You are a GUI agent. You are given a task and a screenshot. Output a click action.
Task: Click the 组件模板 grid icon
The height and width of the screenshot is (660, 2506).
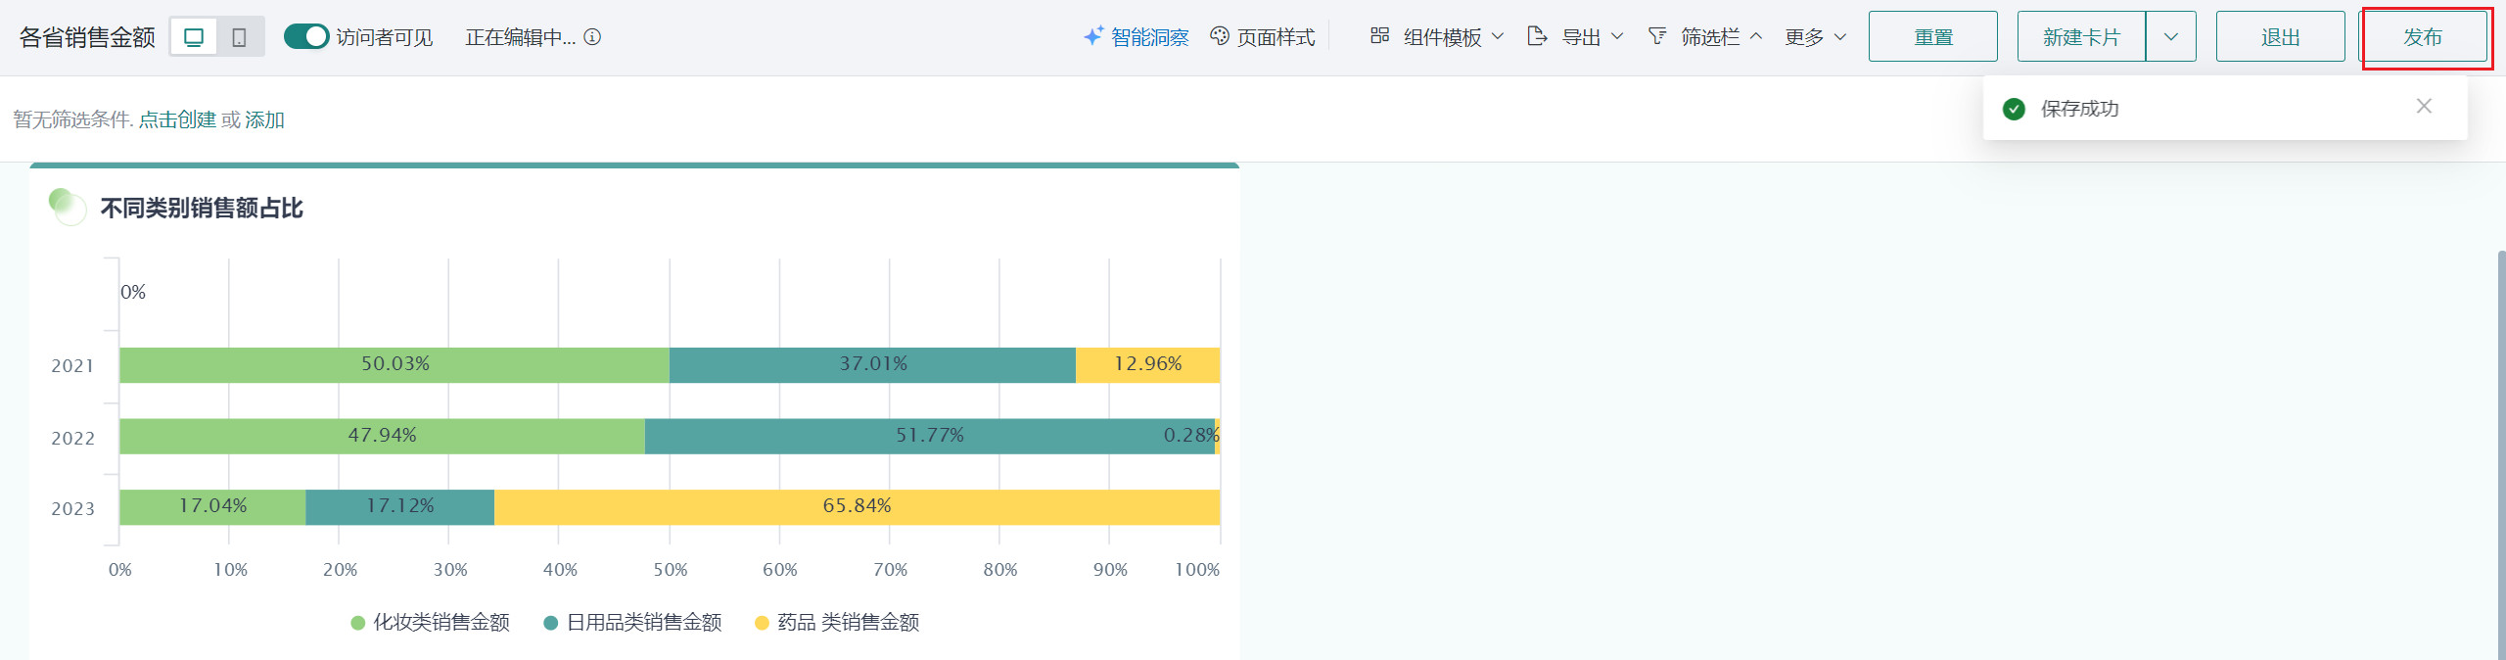[x=1379, y=36]
